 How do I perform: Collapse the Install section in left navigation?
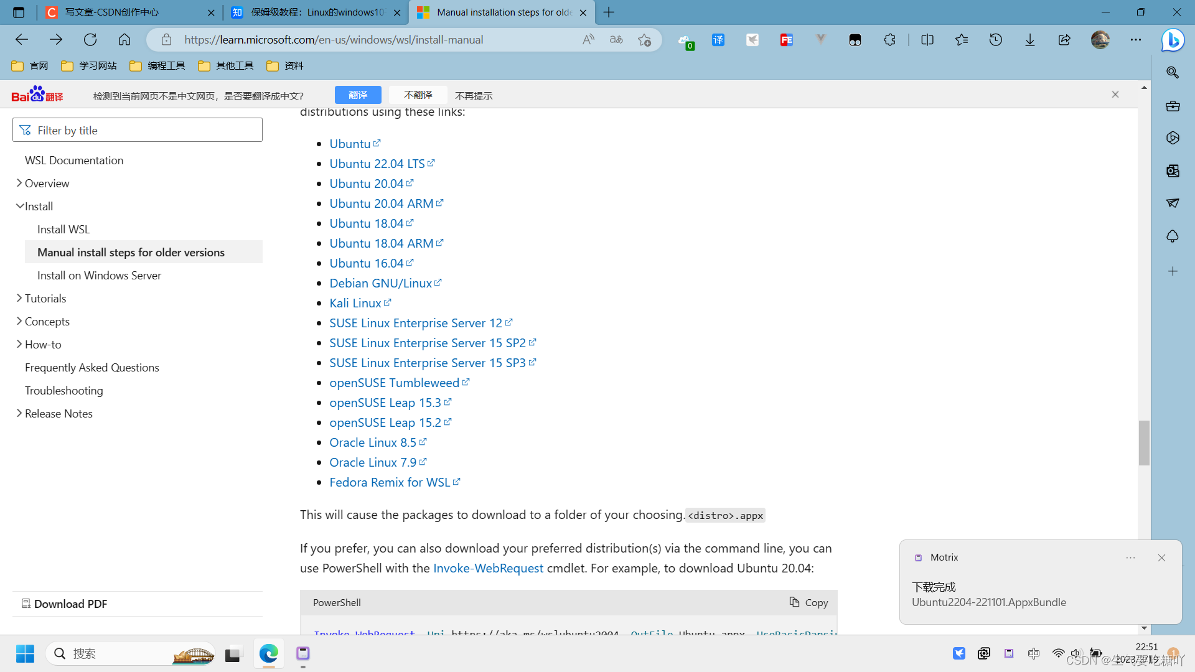pyautogui.click(x=19, y=206)
